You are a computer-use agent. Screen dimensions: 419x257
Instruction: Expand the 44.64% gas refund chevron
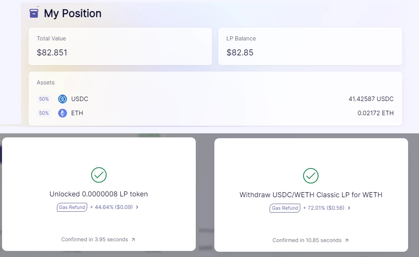pos(137,207)
